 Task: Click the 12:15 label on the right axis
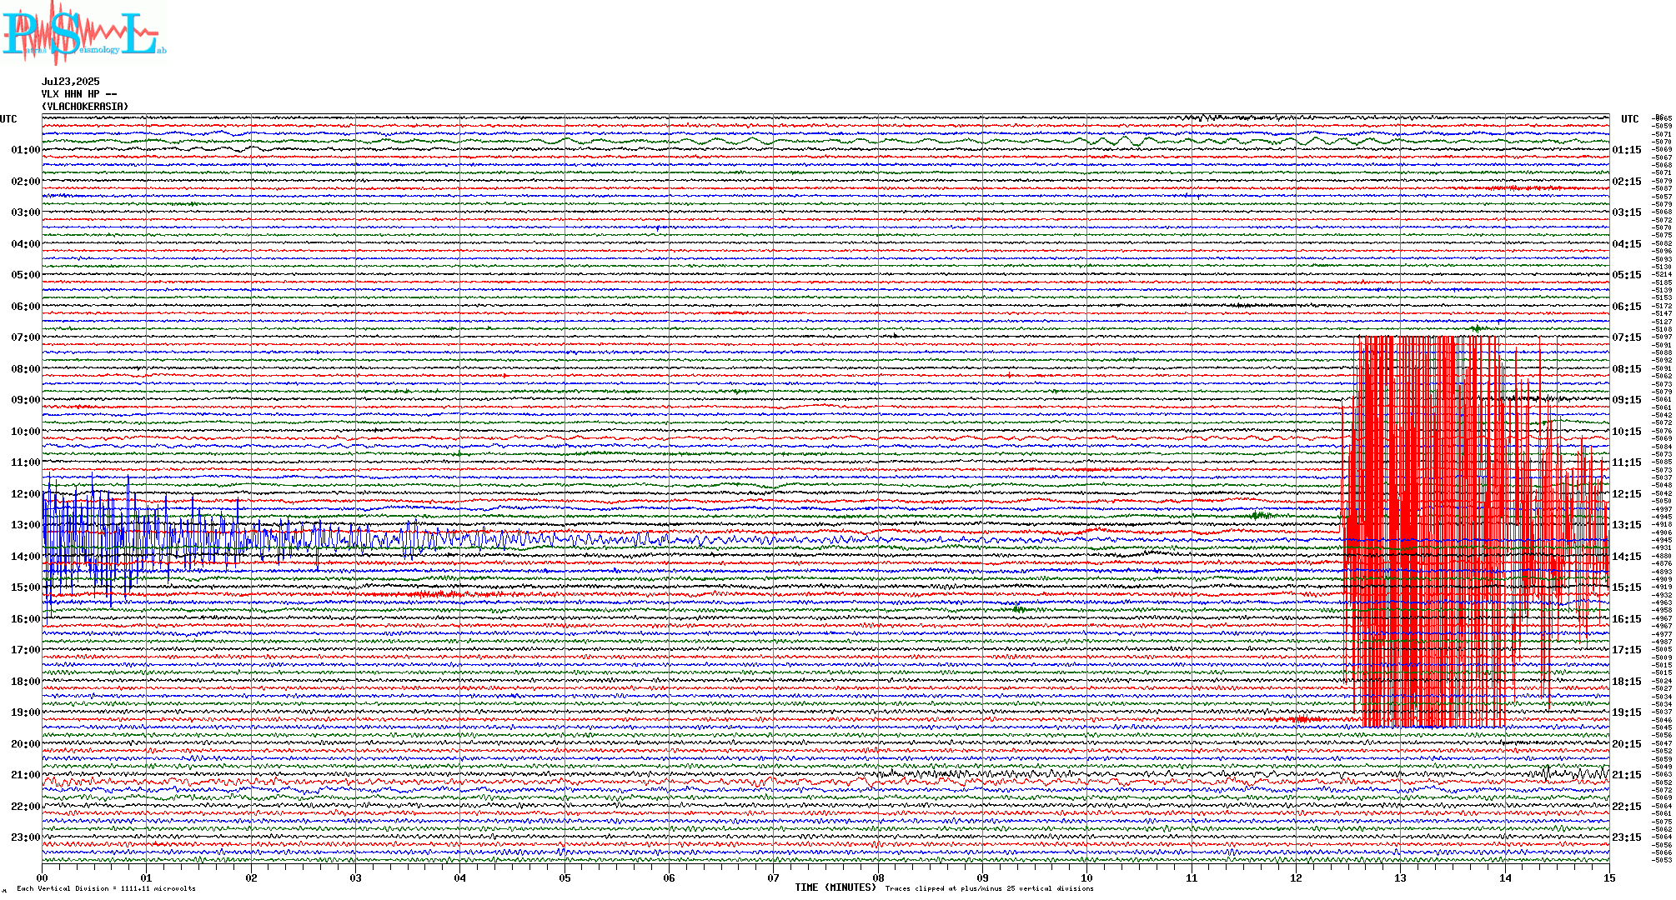pos(1627,494)
